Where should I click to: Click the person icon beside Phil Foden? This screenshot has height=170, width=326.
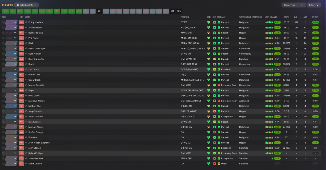(26, 38)
